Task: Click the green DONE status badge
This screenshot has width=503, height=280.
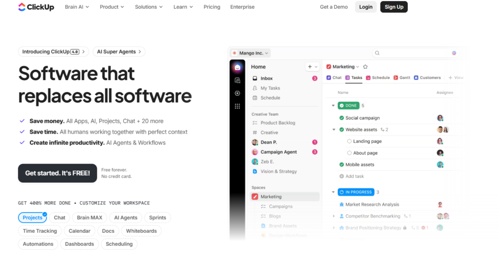Action: [349, 106]
